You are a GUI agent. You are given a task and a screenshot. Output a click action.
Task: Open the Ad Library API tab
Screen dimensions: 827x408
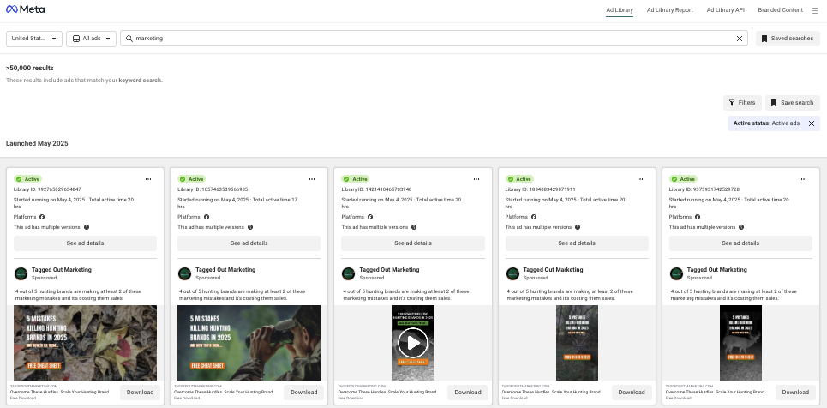click(x=726, y=10)
